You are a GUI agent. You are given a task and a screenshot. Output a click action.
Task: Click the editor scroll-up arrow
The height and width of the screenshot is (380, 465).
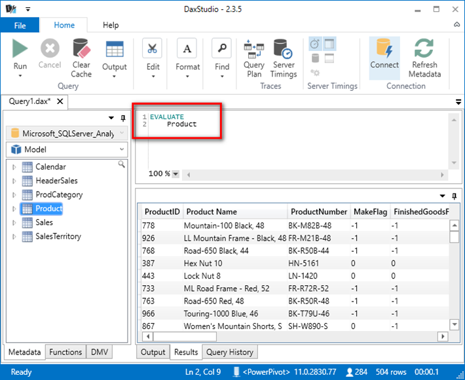click(x=454, y=120)
